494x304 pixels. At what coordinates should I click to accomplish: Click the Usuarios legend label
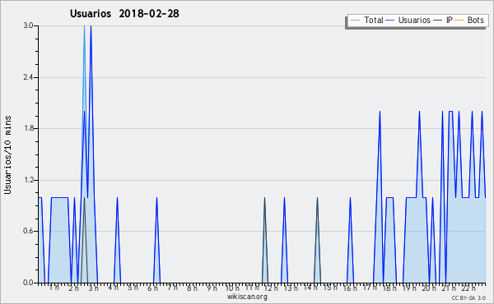point(414,20)
